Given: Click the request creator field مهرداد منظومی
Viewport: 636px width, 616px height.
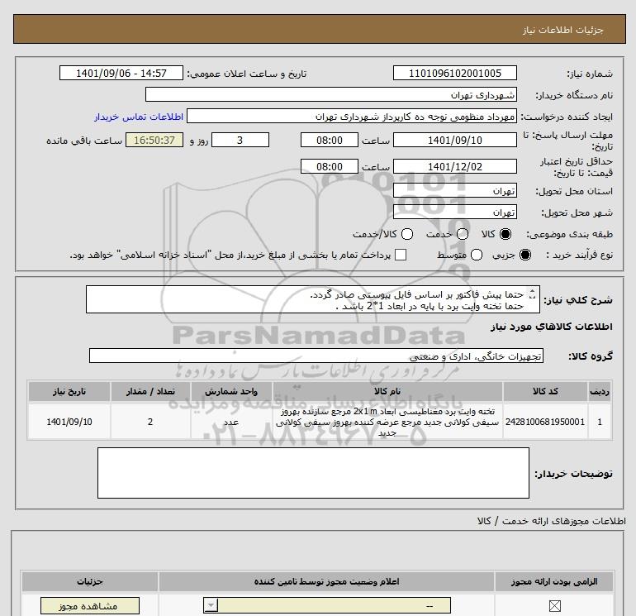Looking at the screenshot, I should [352, 116].
